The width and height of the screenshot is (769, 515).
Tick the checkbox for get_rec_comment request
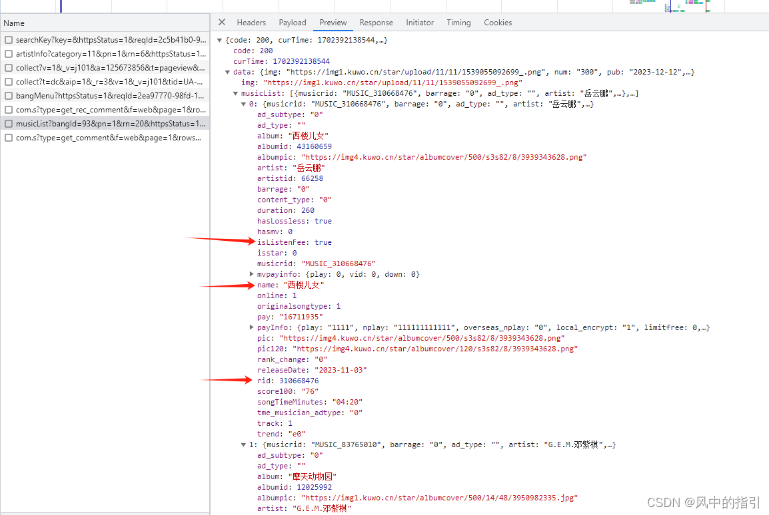(9, 110)
